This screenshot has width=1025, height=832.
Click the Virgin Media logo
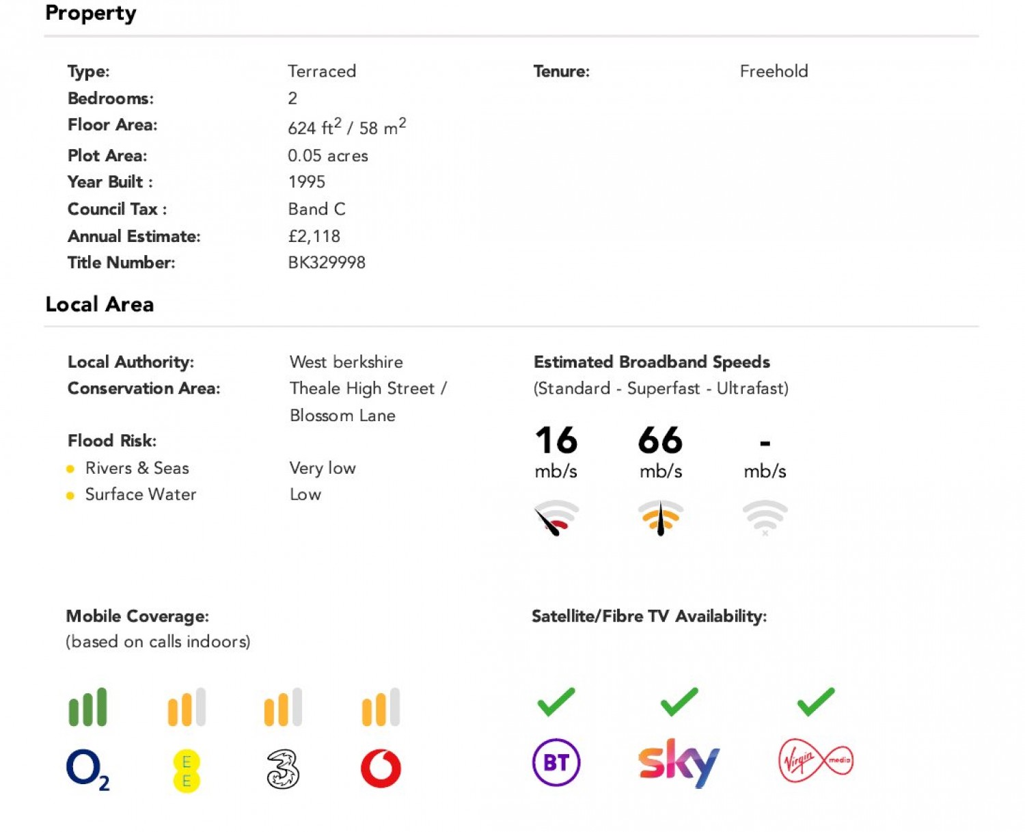tap(816, 760)
